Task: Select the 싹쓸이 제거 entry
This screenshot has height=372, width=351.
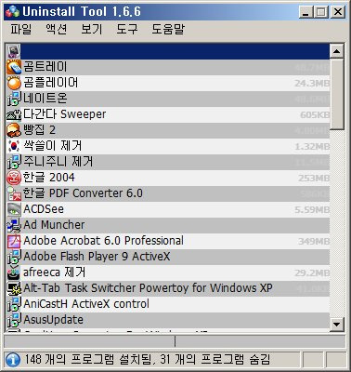Action: [168, 146]
